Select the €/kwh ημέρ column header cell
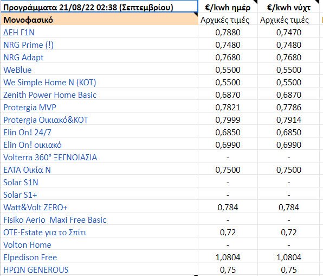 (x=228, y=7)
